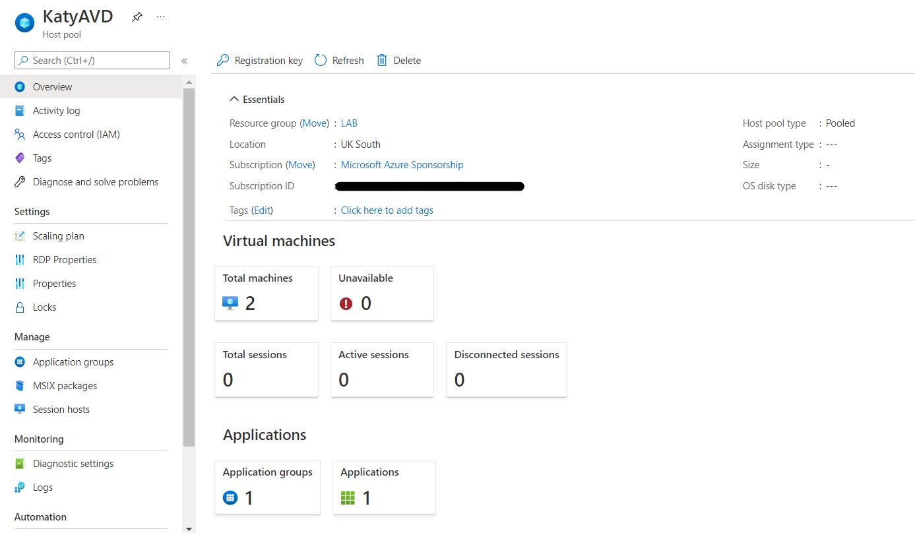The width and height of the screenshot is (915, 533).
Task: Open the more options ellipsis menu
Action: tap(160, 16)
